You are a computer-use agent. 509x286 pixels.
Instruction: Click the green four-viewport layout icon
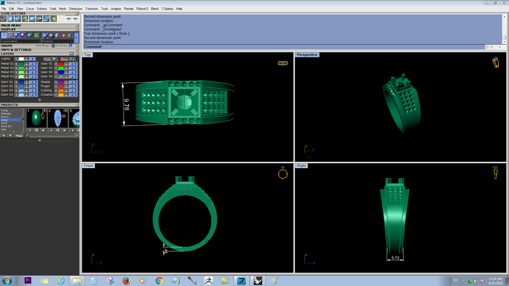coord(37,35)
